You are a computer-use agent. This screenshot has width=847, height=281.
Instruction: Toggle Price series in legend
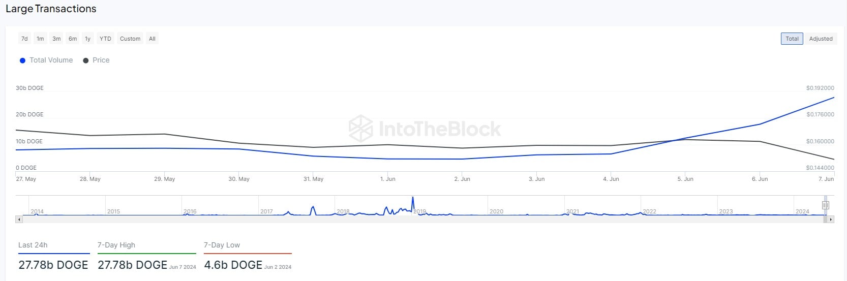coord(101,60)
